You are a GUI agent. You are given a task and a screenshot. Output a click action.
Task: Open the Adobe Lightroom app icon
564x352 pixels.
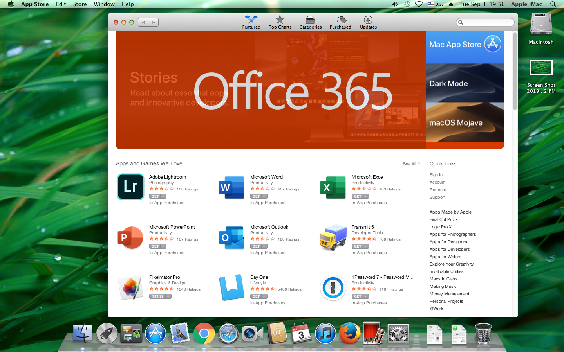pos(130,187)
